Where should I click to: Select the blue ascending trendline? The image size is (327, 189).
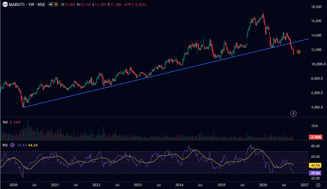(x=166, y=73)
